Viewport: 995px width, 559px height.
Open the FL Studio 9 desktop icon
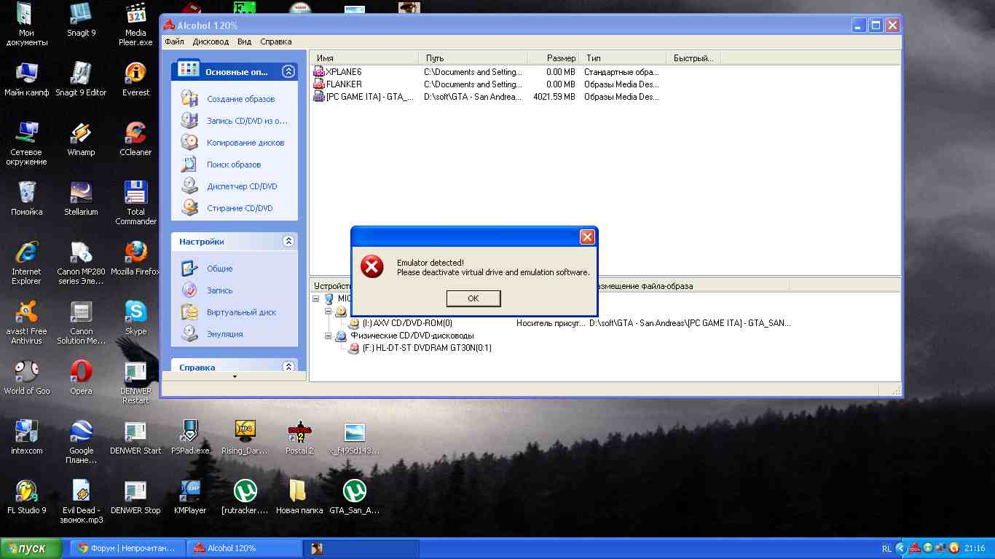tap(26, 498)
